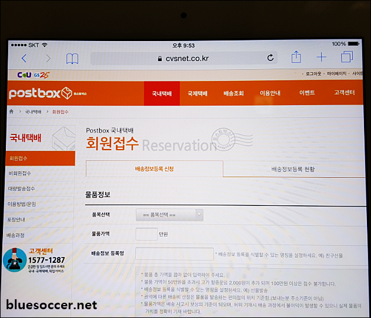Select 회원접수 in the sidebar

[40, 158]
